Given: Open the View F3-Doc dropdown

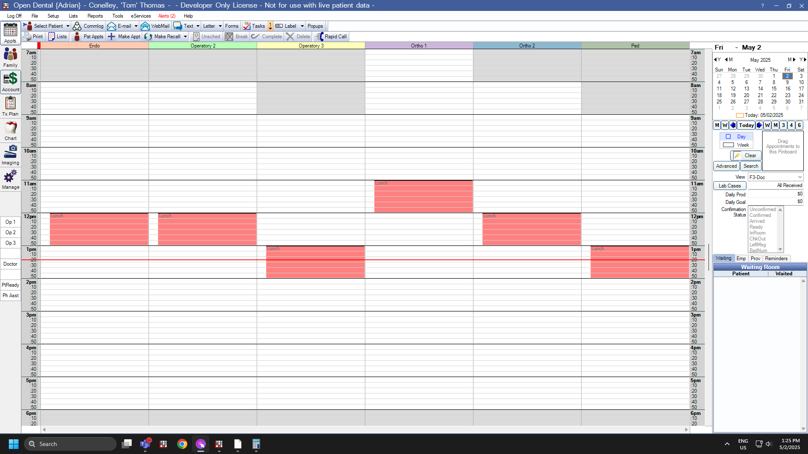Looking at the screenshot, I should point(775,177).
